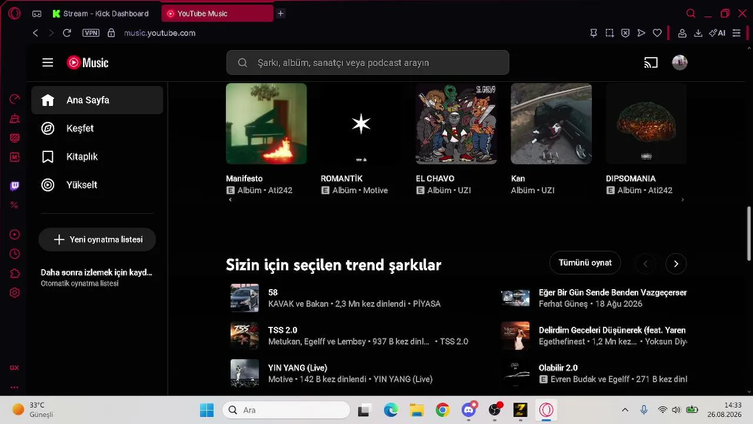Go back with the browser back arrow
This screenshot has height=424, width=753.
(35, 33)
